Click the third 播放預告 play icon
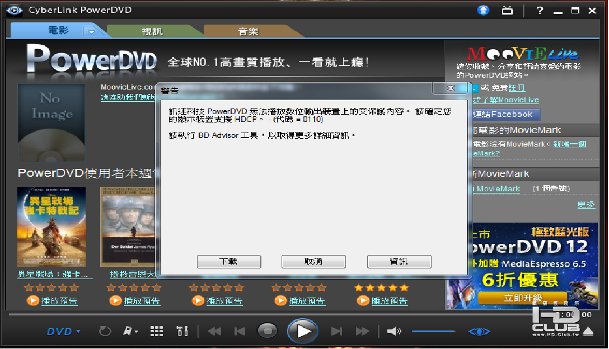This screenshot has width=609, height=349. [198, 300]
